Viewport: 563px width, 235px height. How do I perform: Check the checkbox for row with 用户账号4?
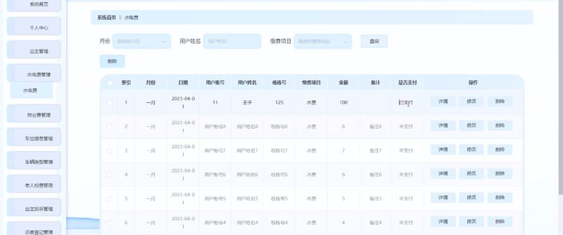[110, 222]
